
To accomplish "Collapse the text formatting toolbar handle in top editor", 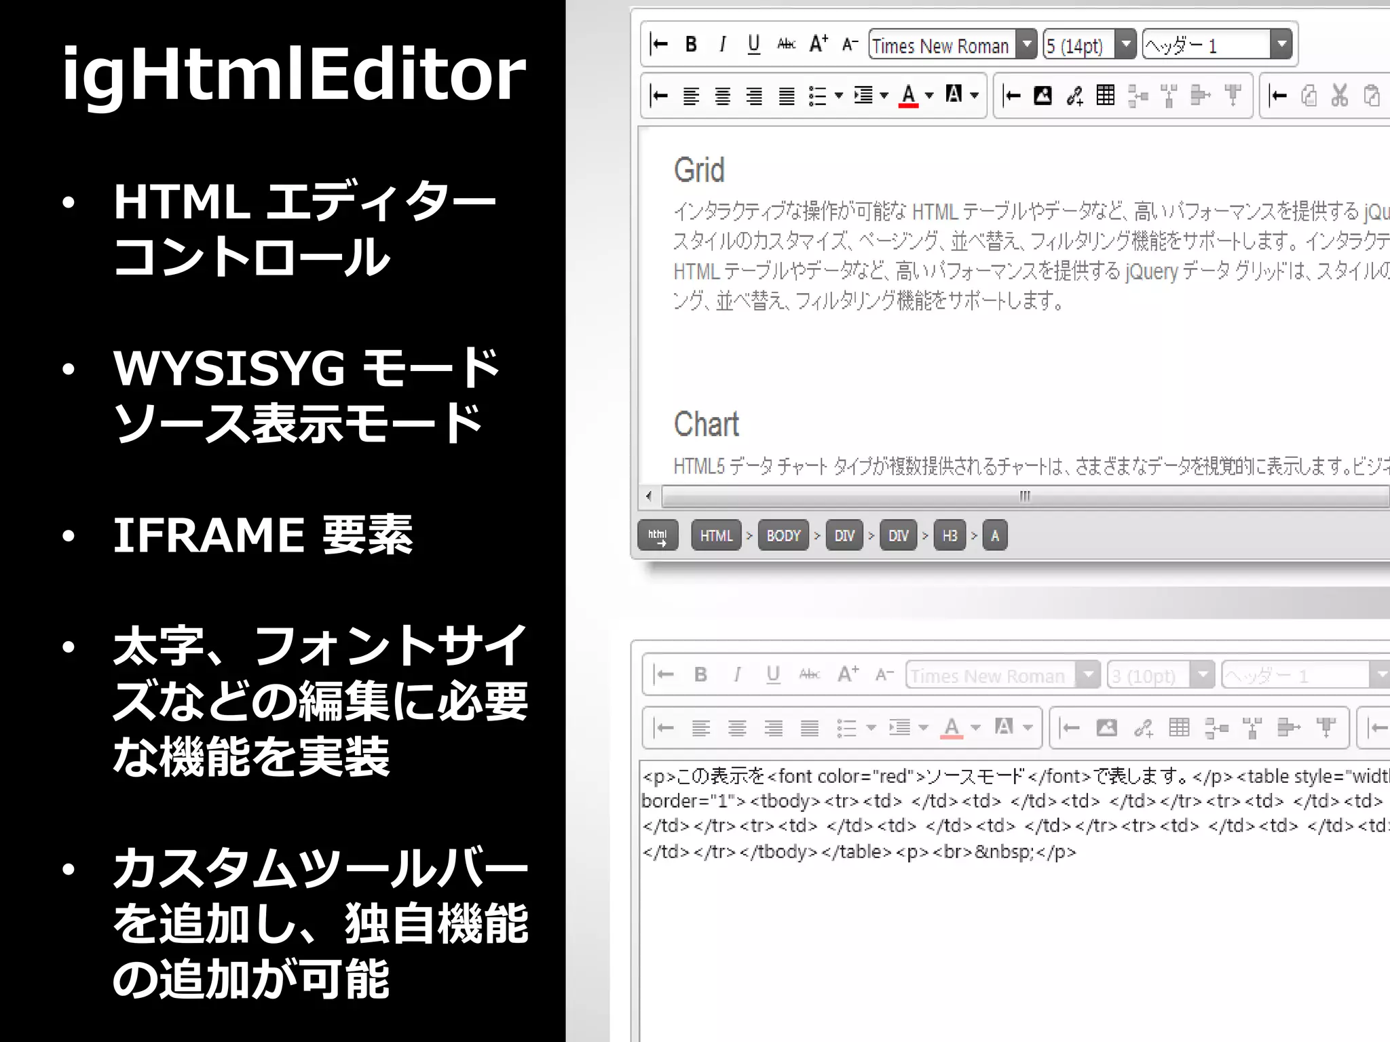I will pos(658,45).
